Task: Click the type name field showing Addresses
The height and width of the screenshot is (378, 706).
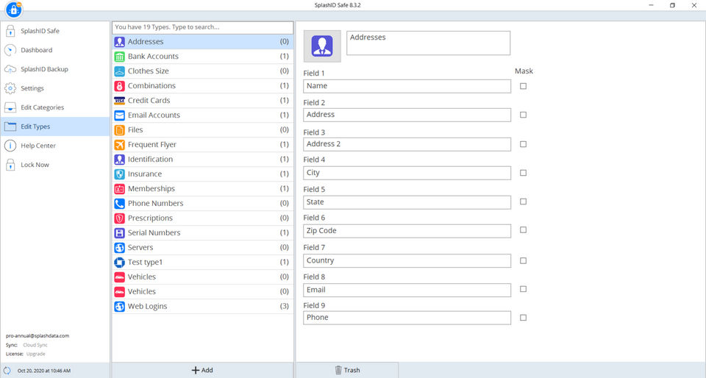Action: 428,43
